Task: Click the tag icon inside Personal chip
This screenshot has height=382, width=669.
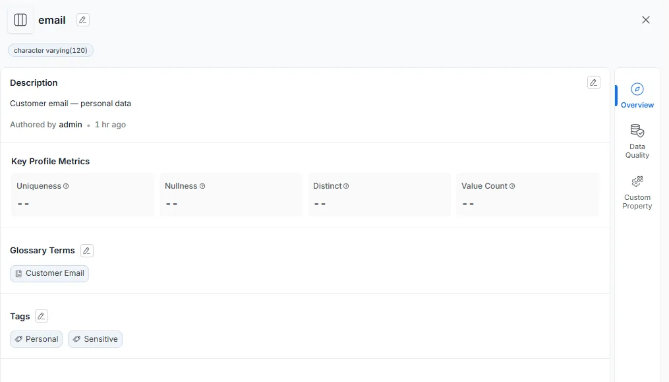Action: [18, 339]
